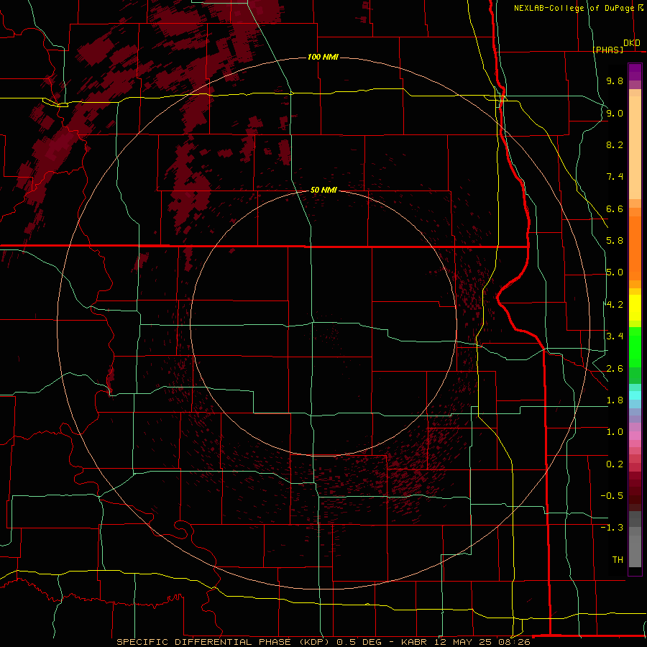Click the 1.8 value on the color scale
Image resolution: width=647 pixels, height=647 pixels.
(x=615, y=400)
